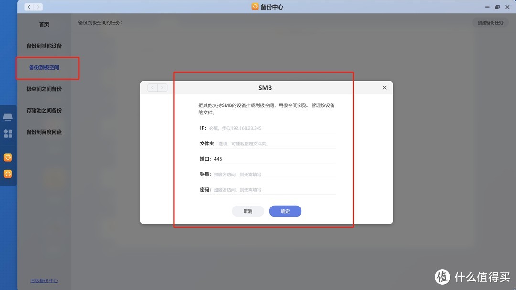The height and width of the screenshot is (290, 516).
Task: Click the back arrow in the title bar
Action: tap(29, 7)
